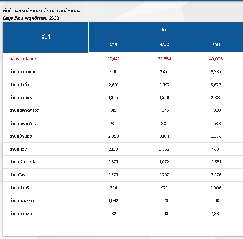The height and width of the screenshot is (239, 243).
Task: Click ตำบลย่านซื่อ in the table
Action: pos(21,213)
